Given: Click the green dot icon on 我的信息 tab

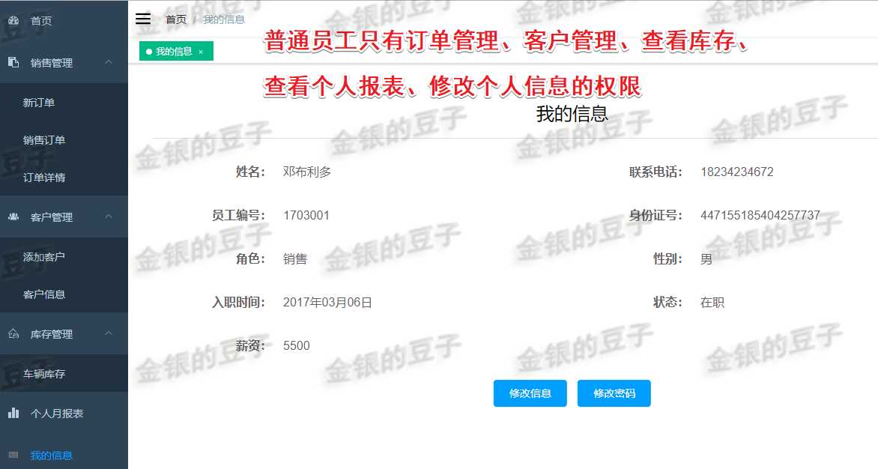Looking at the screenshot, I should (148, 51).
